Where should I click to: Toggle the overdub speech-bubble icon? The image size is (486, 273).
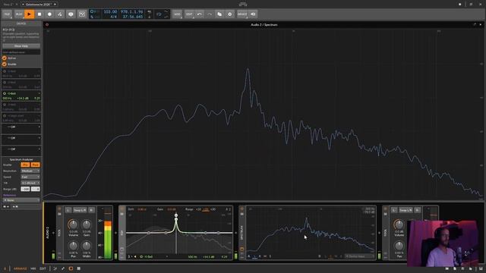click(x=71, y=14)
